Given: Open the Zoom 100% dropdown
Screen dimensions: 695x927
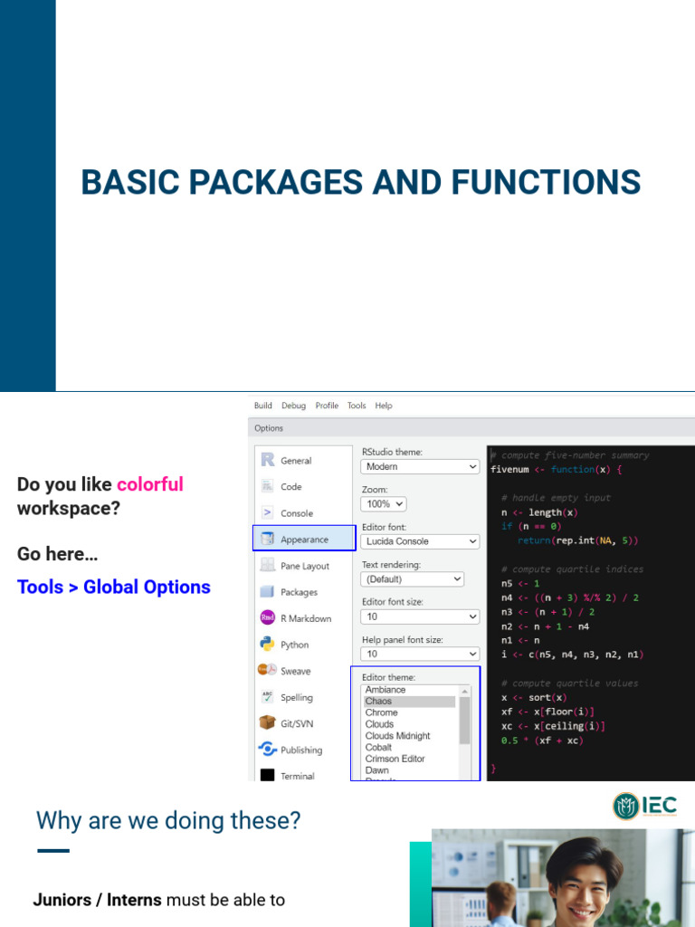Looking at the screenshot, I should coord(383,504).
